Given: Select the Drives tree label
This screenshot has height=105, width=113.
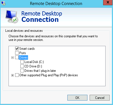Looking at the screenshot, I should click(x=23, y=57).
